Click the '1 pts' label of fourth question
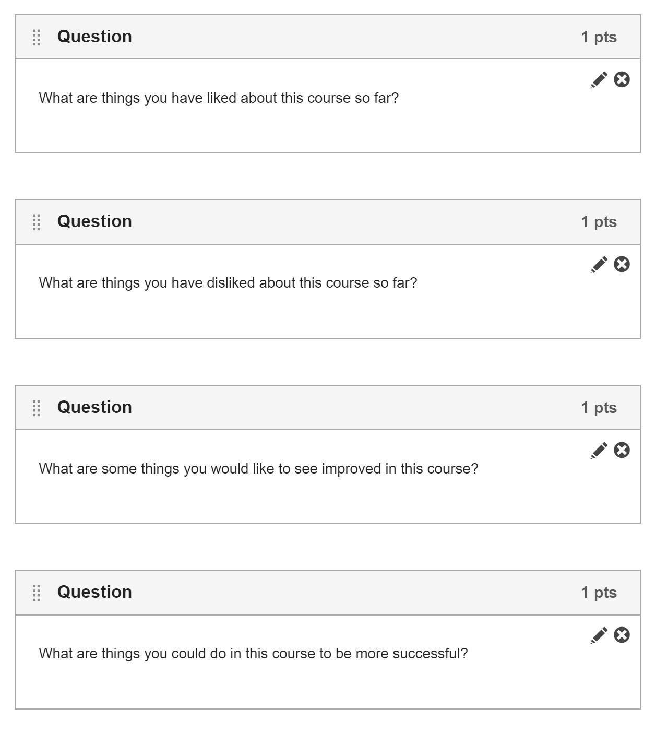The width and height of the screenshot is (656, 733). [x=599, y=593]
